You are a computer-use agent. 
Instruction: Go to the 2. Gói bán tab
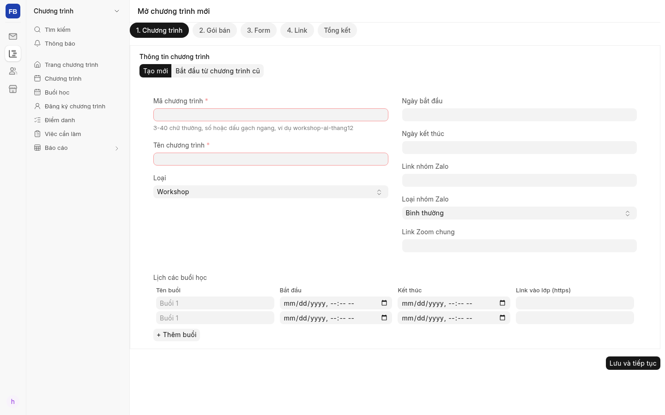click(x=215, y=30)
